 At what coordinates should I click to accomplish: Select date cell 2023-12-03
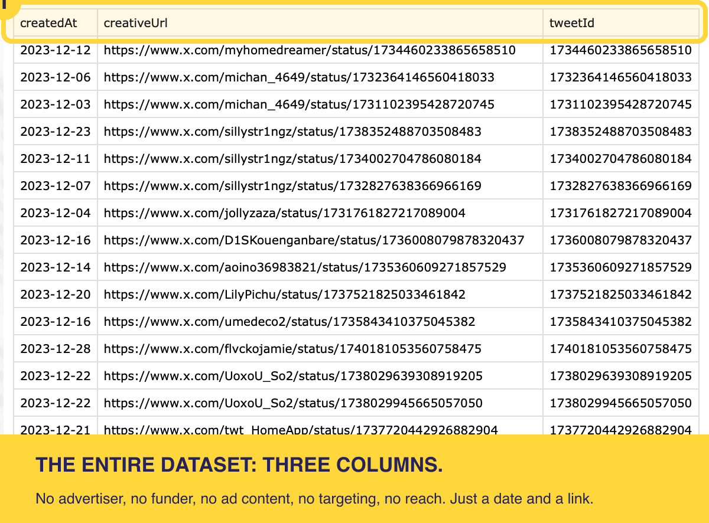point(56,104)
